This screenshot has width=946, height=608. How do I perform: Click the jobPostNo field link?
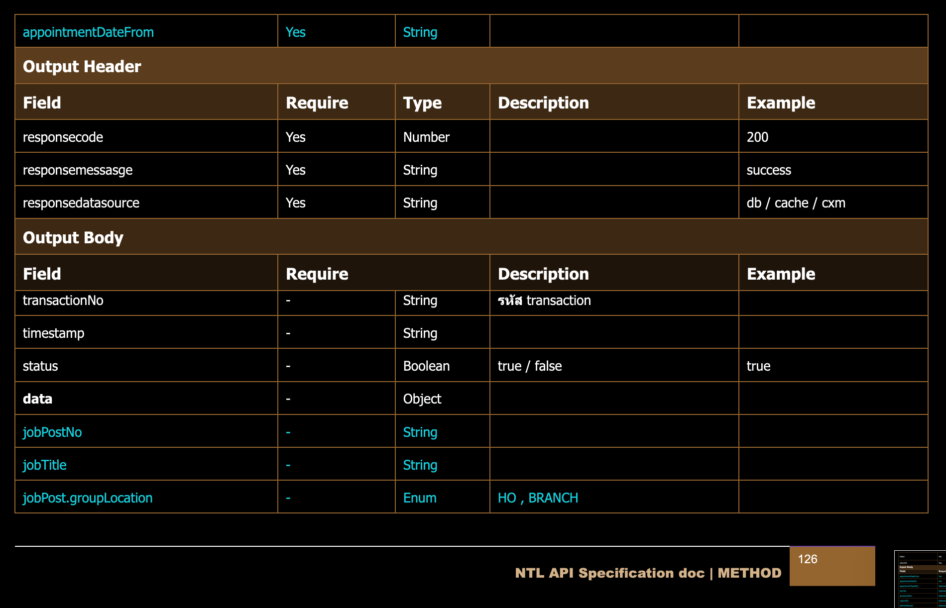click(x=52, y=432)
